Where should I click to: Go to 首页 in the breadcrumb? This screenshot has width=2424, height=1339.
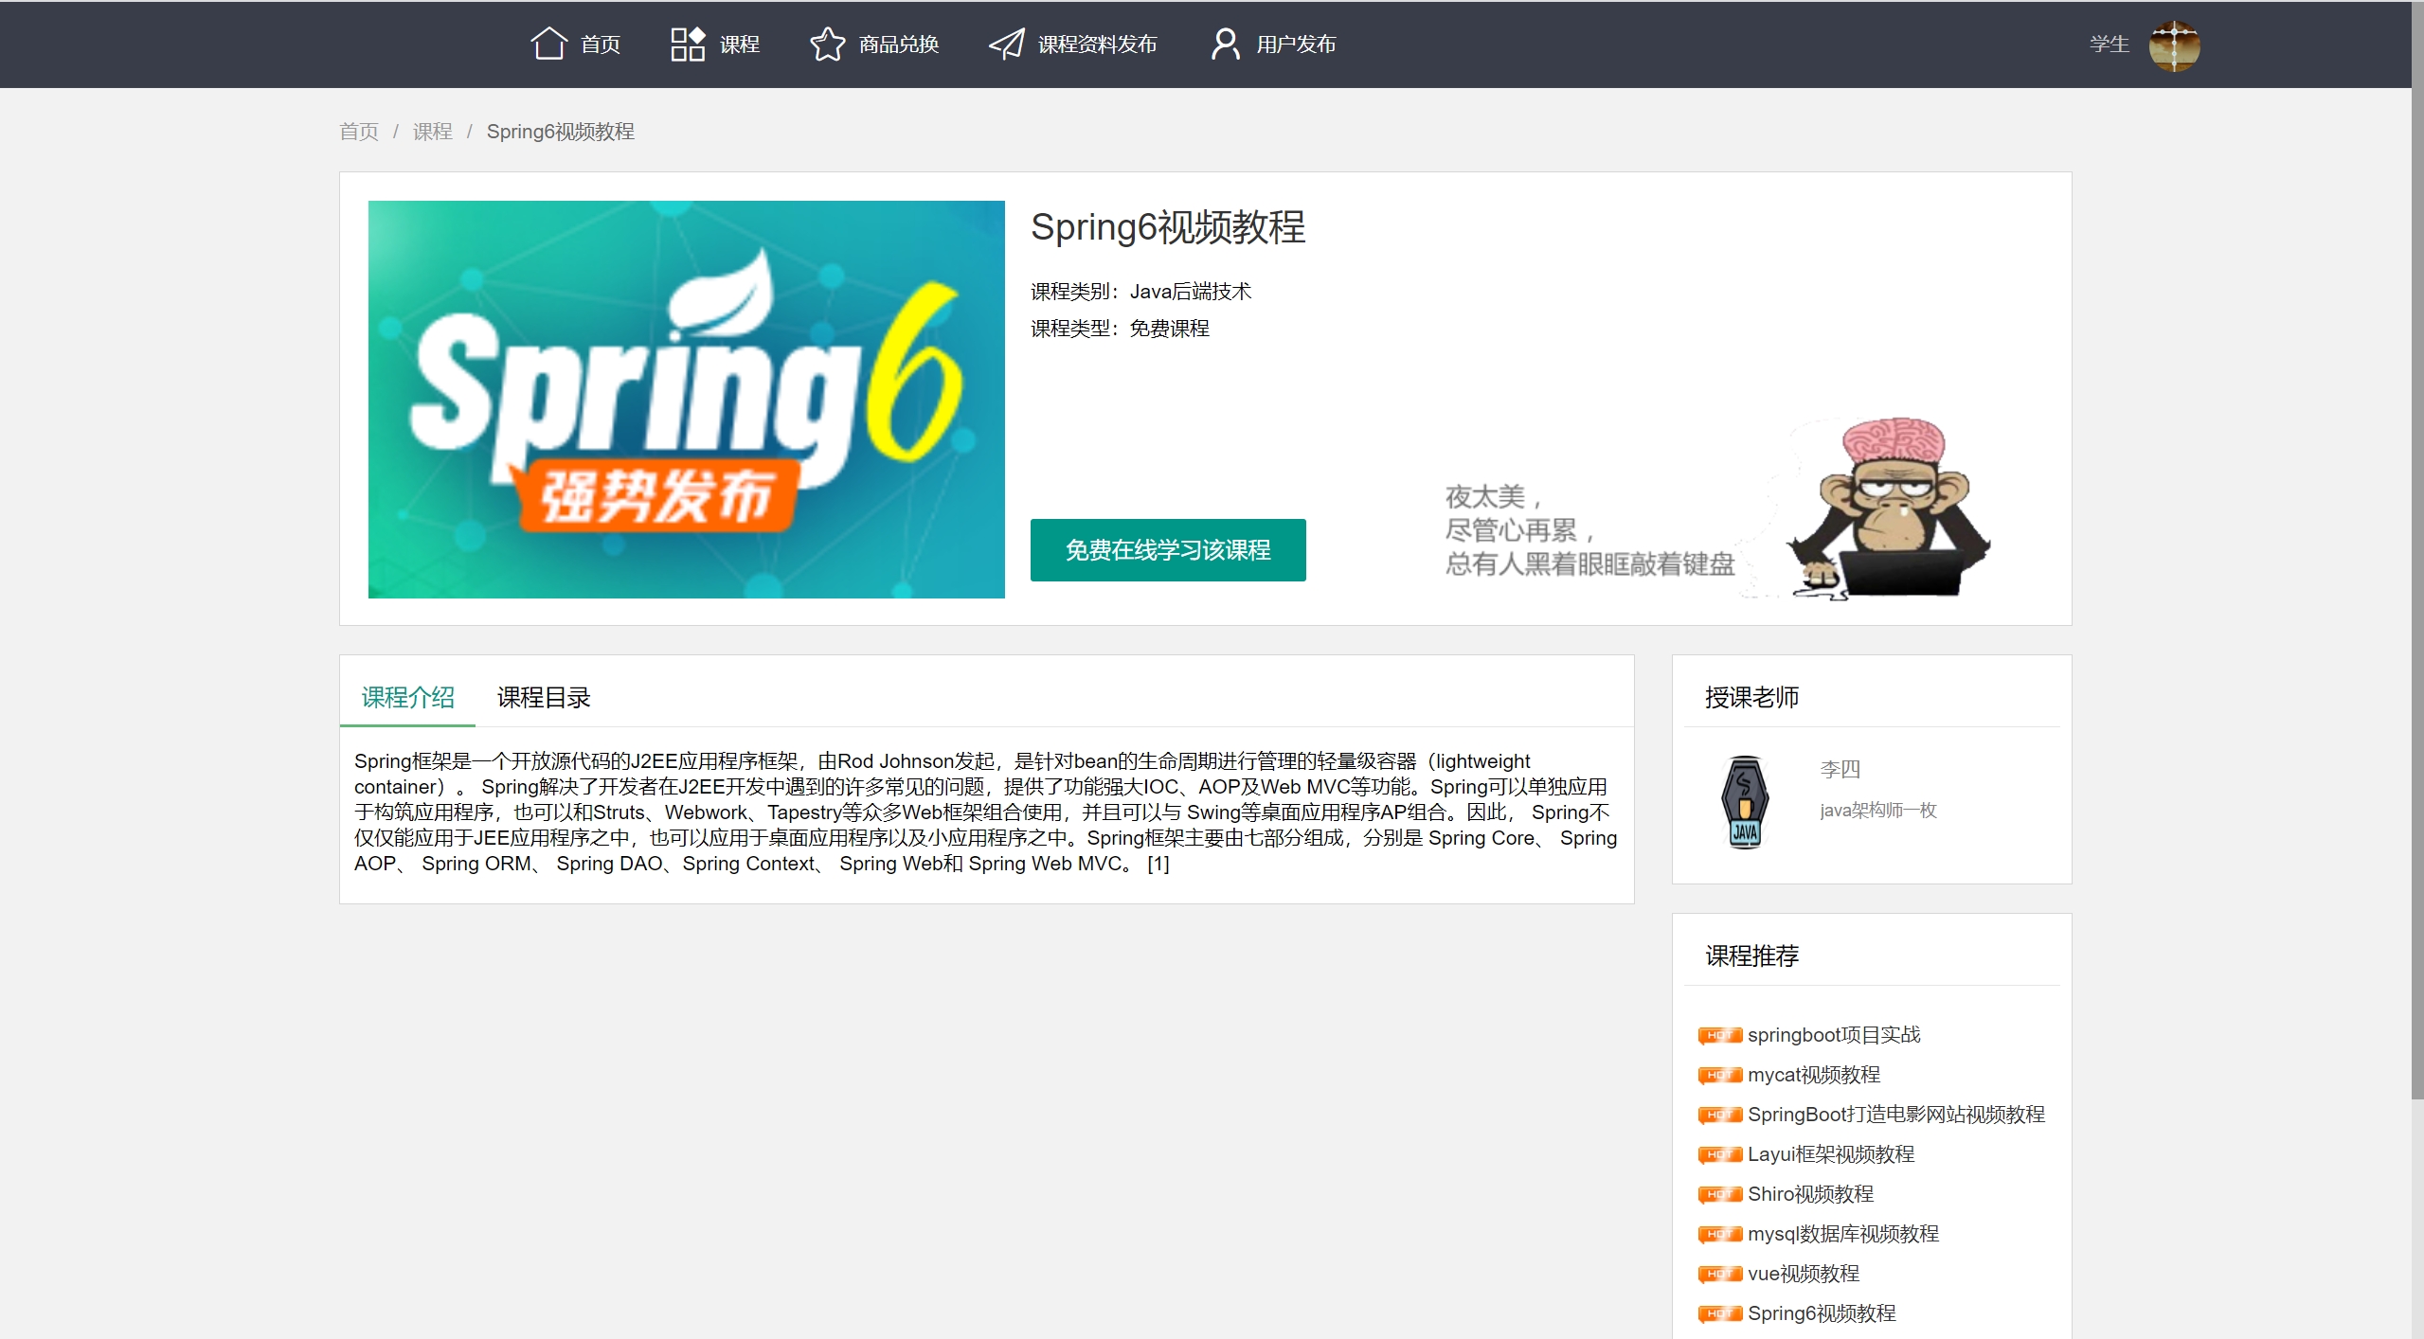[x=359, y=132]
